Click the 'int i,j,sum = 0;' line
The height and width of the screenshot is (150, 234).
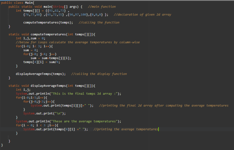31,38
